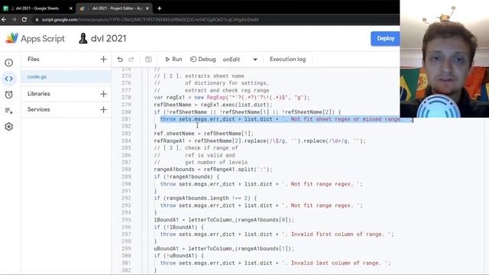Click the uBoundA1 letterToColumn_ line 299
The image size is (489, 275).
point(224,248)
